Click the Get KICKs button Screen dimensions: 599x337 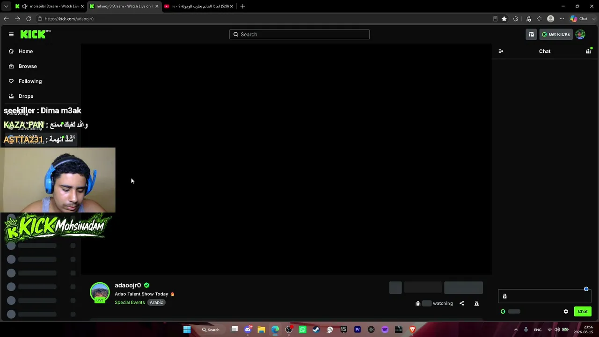click(x=556, y=34)
